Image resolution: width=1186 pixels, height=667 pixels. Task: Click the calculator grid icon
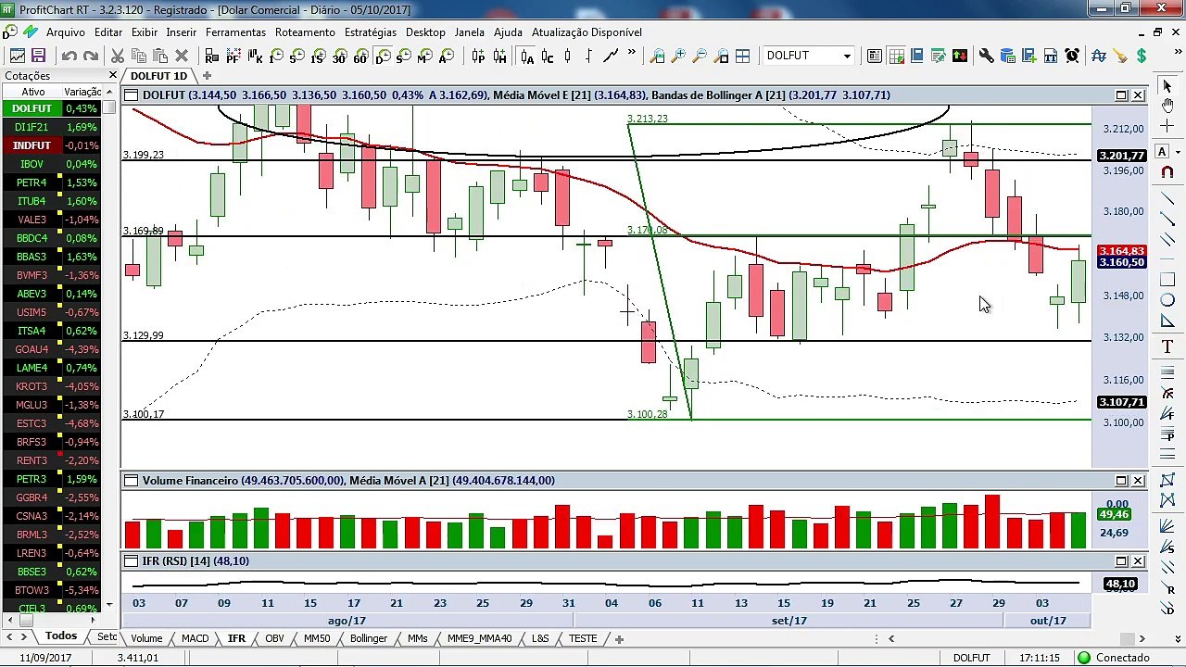[896, 56]
